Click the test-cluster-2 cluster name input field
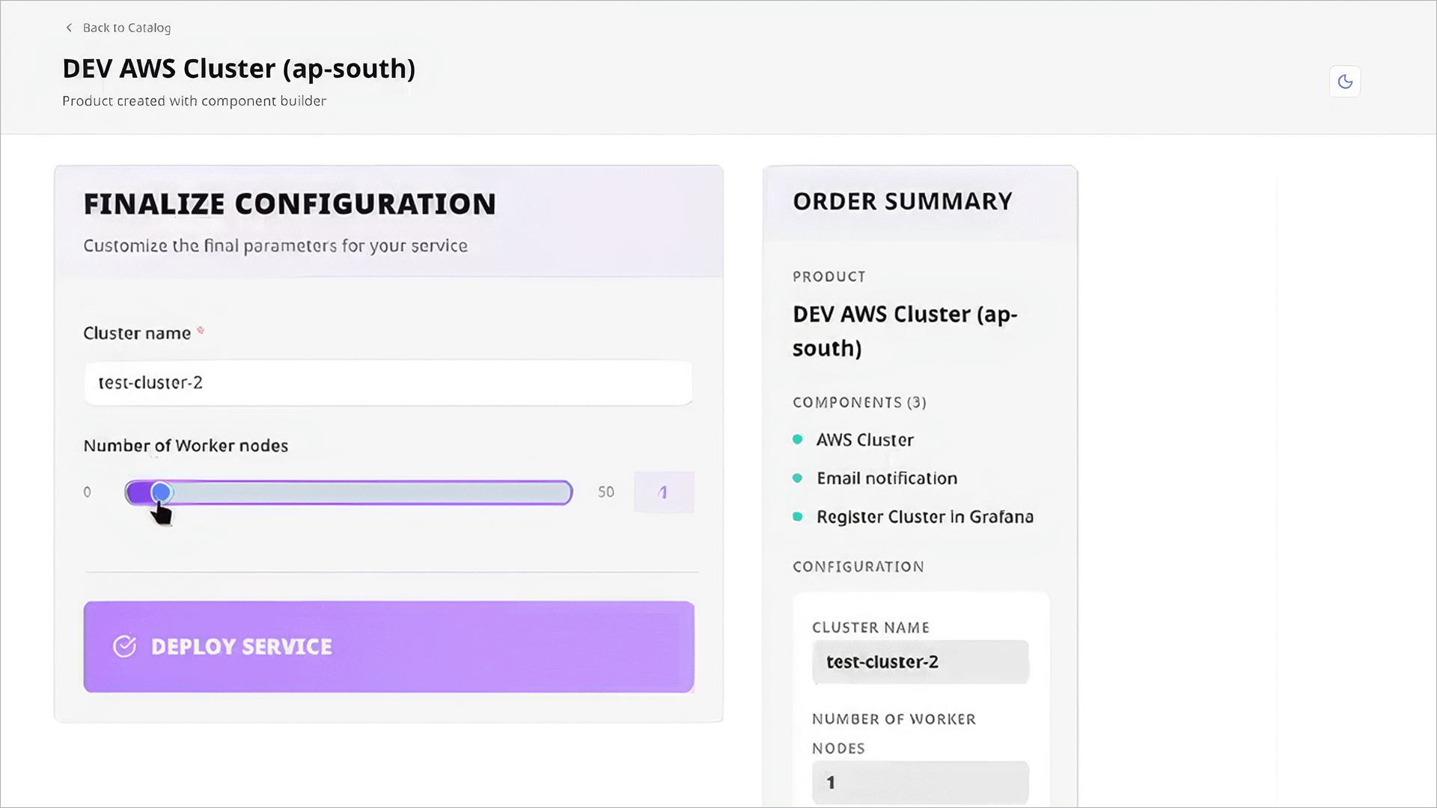The image size is (1437, 808). (388, 383)
